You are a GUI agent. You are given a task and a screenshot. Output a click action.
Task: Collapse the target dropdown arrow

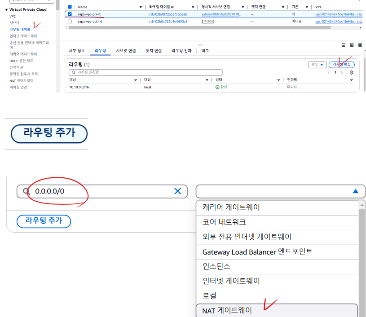[356, 191]
